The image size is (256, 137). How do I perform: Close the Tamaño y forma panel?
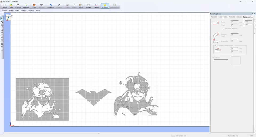pos(252,14)
